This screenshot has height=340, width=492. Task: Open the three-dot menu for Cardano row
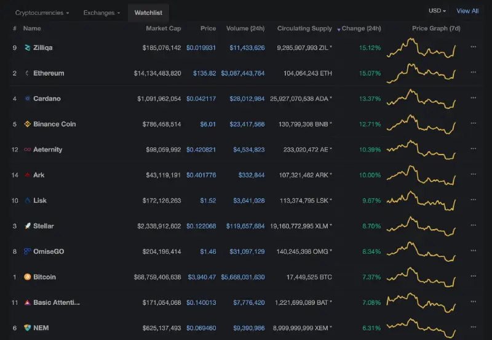coord(473,98)
